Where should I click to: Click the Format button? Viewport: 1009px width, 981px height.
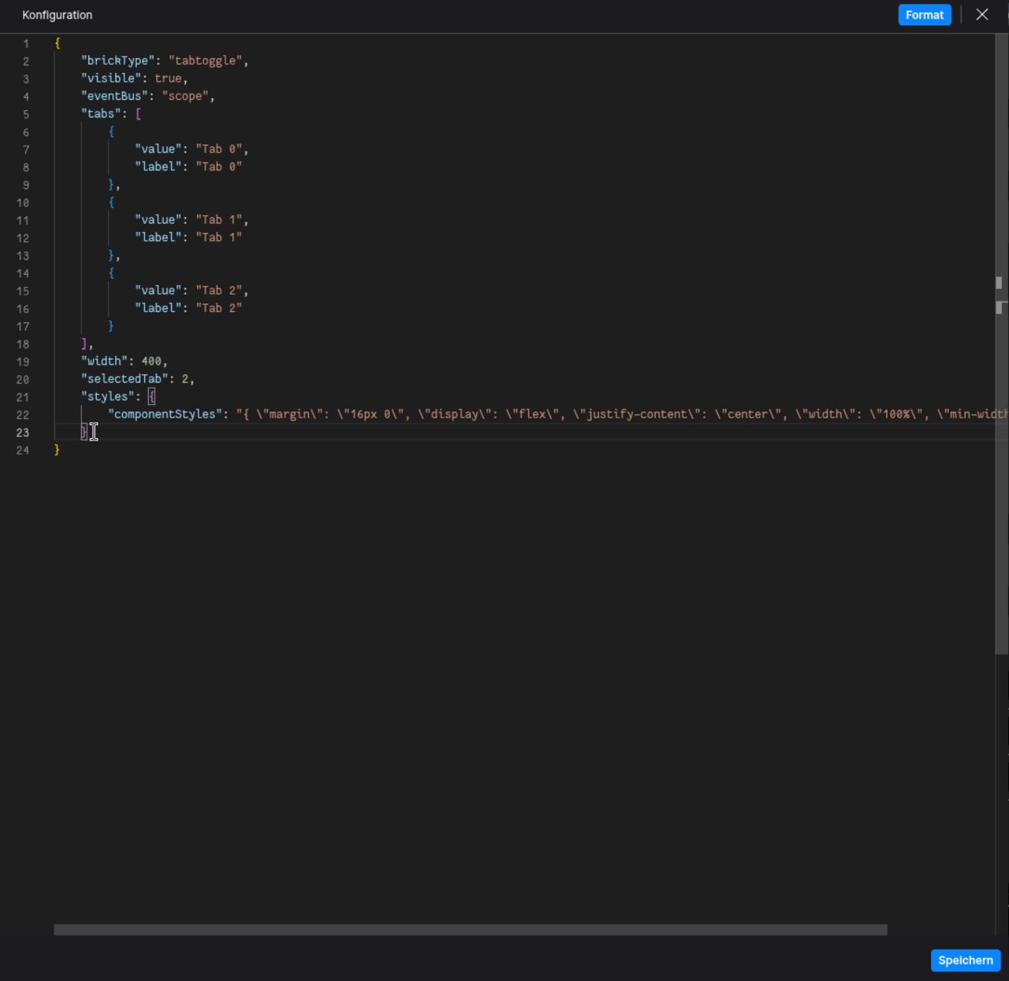coord(924,15)
